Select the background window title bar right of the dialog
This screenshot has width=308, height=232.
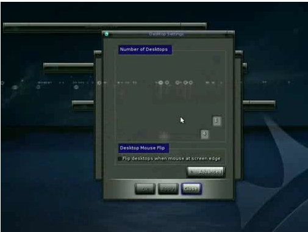tap(259, 103)
